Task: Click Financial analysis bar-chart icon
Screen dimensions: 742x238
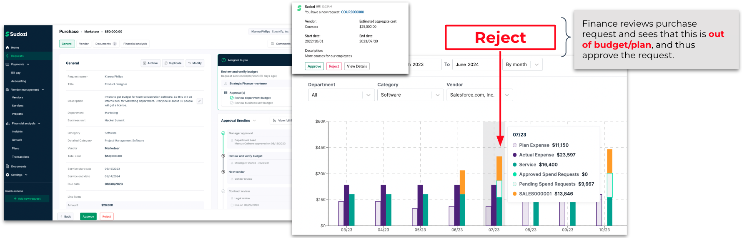Action: [8, 124]
